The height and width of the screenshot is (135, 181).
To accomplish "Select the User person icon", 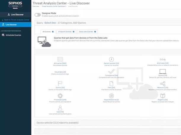I will coord(60,108).
